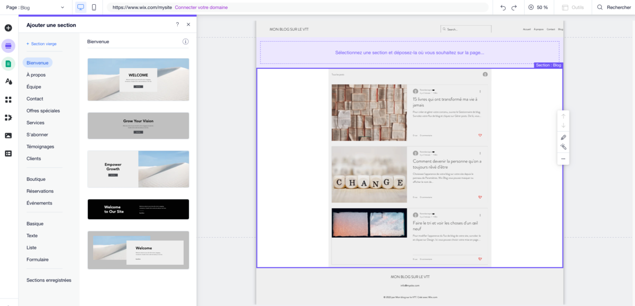Image resolution: width=635 pixels, height=306 pixels.
Task: Click the post title 15 livres qui ont transformé
Action: coord(445,102)
